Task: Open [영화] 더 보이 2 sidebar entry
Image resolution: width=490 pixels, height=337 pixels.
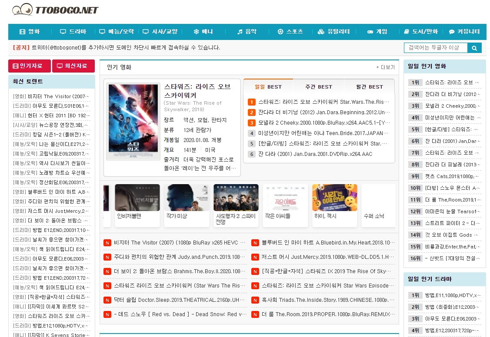Action: click(x=52, y=221)
